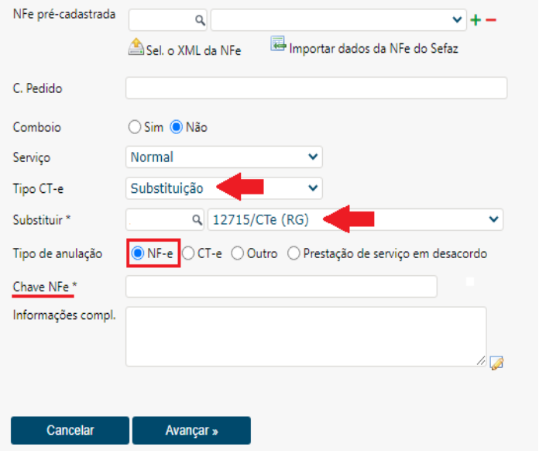This screenshot has height=451, width=539.
Task: Open the Serviço dropdown showing Normal
Action: pos(224,157)
